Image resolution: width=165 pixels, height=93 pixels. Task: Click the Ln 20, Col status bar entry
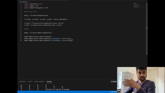coord(113,92)
